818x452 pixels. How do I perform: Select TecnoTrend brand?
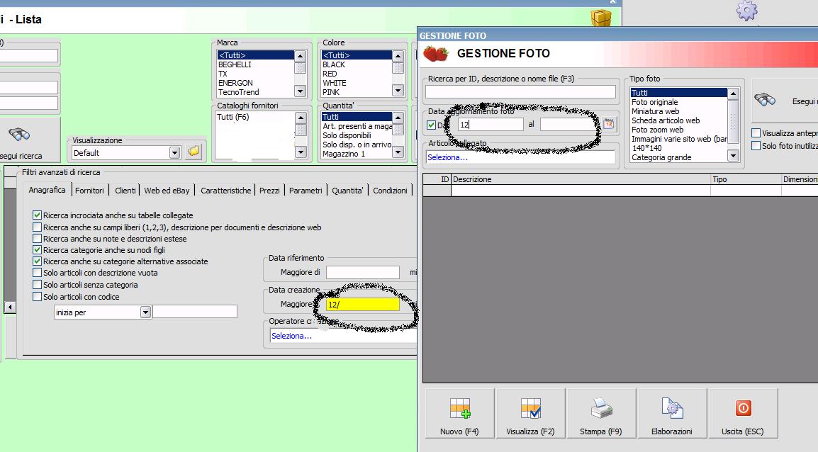pos(238,92)
